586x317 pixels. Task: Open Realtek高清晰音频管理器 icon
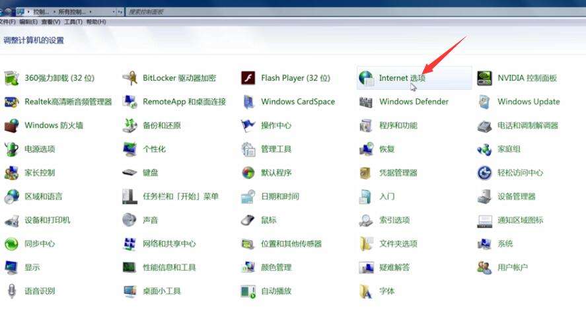pos(12,102)
